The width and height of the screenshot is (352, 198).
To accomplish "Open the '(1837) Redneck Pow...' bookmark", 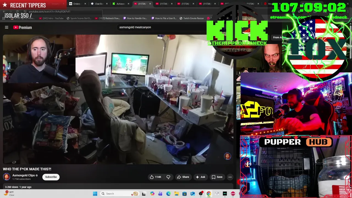I will [107, 18].
